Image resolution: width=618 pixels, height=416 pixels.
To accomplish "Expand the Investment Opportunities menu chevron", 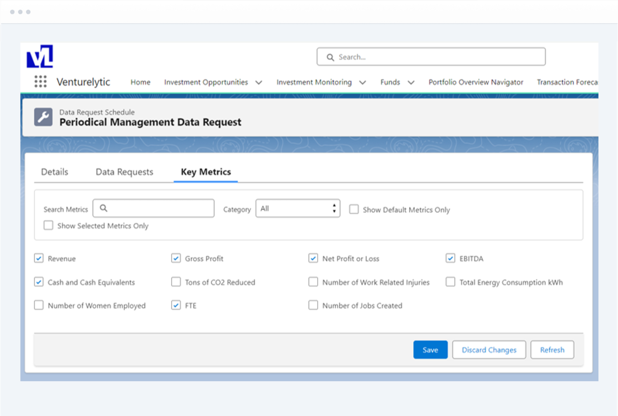I will tap(259, 82).
